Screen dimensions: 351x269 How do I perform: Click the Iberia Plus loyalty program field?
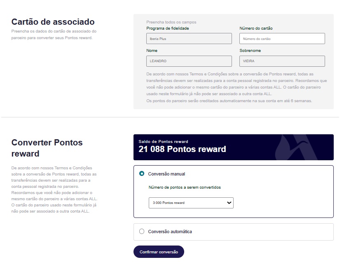point(189,39)
